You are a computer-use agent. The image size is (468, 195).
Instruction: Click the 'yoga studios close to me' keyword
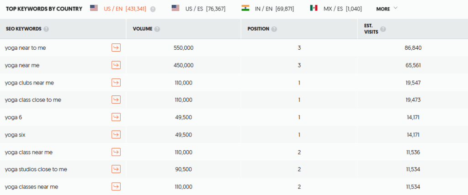coord(36,169)
